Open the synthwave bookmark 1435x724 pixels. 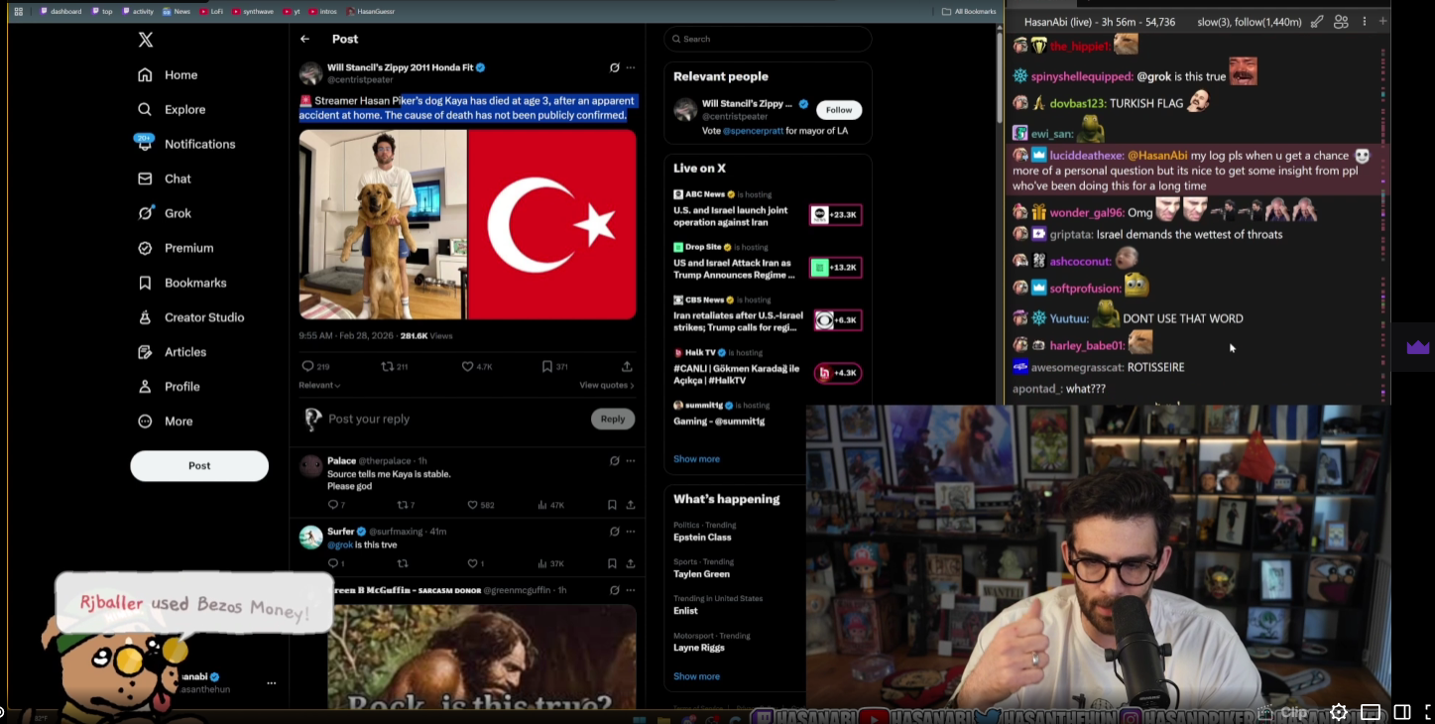click(x=253, y=12)
